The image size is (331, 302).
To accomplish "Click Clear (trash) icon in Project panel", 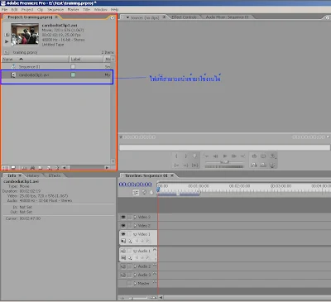I will click(57, 168).
